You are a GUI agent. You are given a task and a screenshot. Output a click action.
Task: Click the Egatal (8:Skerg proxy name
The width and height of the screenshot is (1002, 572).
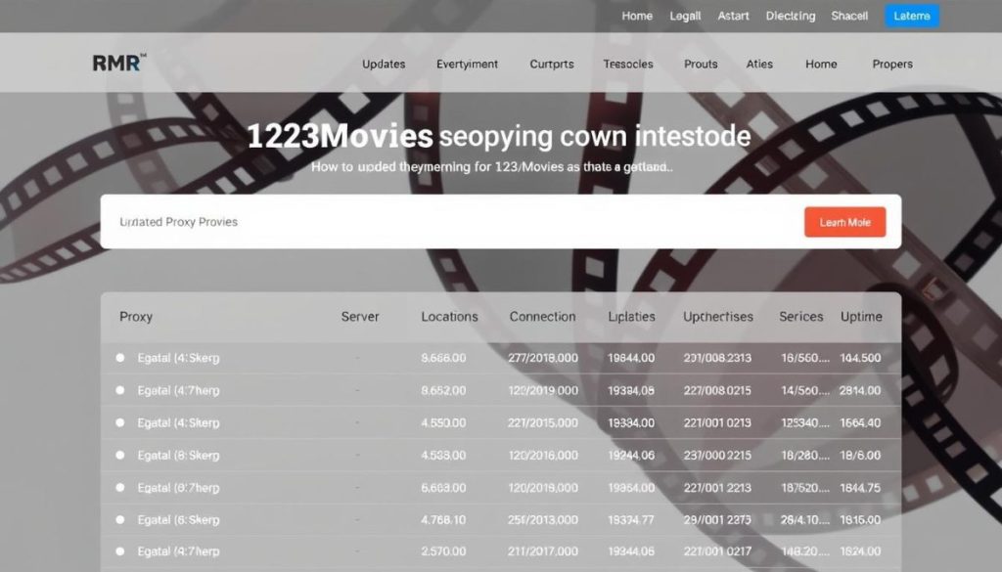tap(178, 456)
